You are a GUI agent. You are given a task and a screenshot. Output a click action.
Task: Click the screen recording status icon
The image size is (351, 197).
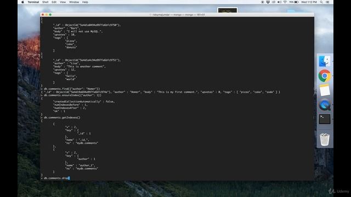[263, 2]
